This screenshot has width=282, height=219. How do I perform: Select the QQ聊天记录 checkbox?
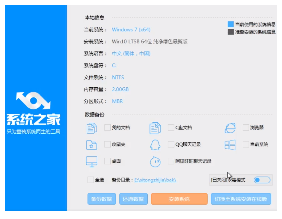click(171, 144)
